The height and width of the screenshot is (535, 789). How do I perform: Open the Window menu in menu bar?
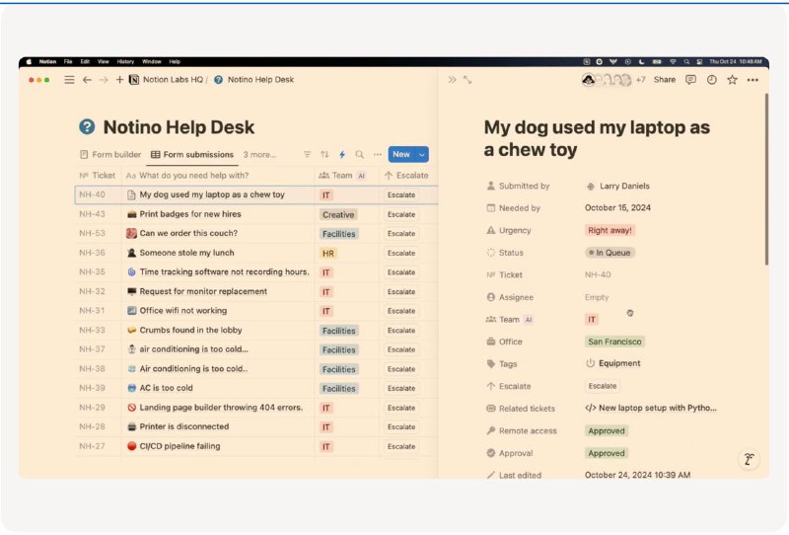(x=152, y=61)
